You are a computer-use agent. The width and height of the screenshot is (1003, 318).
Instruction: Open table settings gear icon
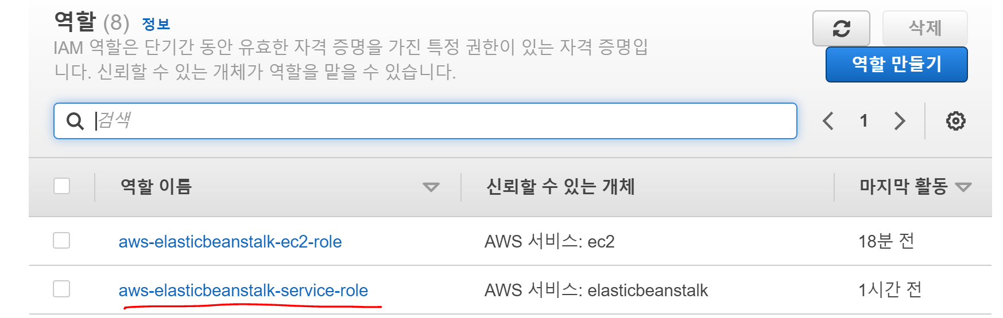tap(955, 121)
